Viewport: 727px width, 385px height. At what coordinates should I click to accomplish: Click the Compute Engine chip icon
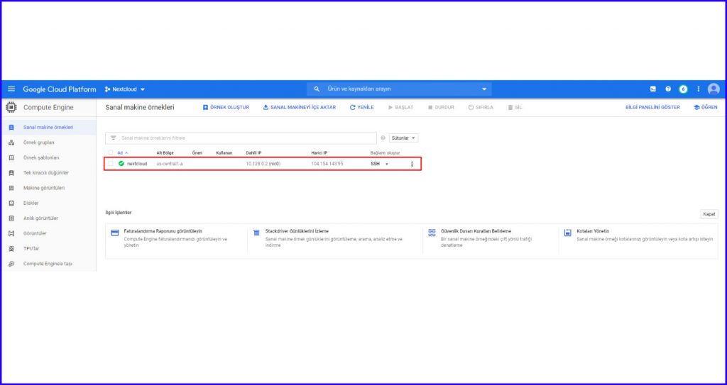[11, 108]
